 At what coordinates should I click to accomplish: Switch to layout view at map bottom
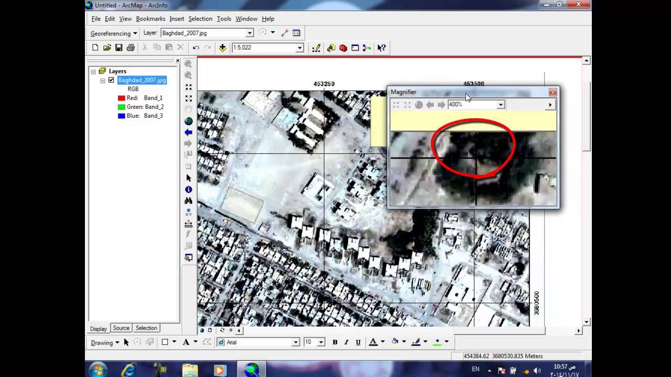point(210,330)
